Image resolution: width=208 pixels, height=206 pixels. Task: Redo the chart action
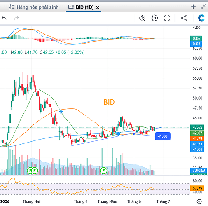click(16, 18)
